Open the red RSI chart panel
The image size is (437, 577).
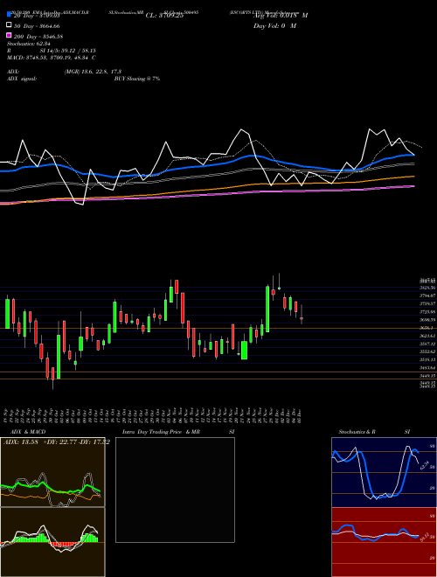click(x=384, y=542)
